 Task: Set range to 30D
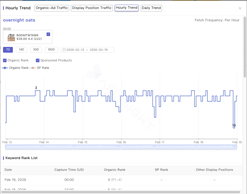[36, 50]
